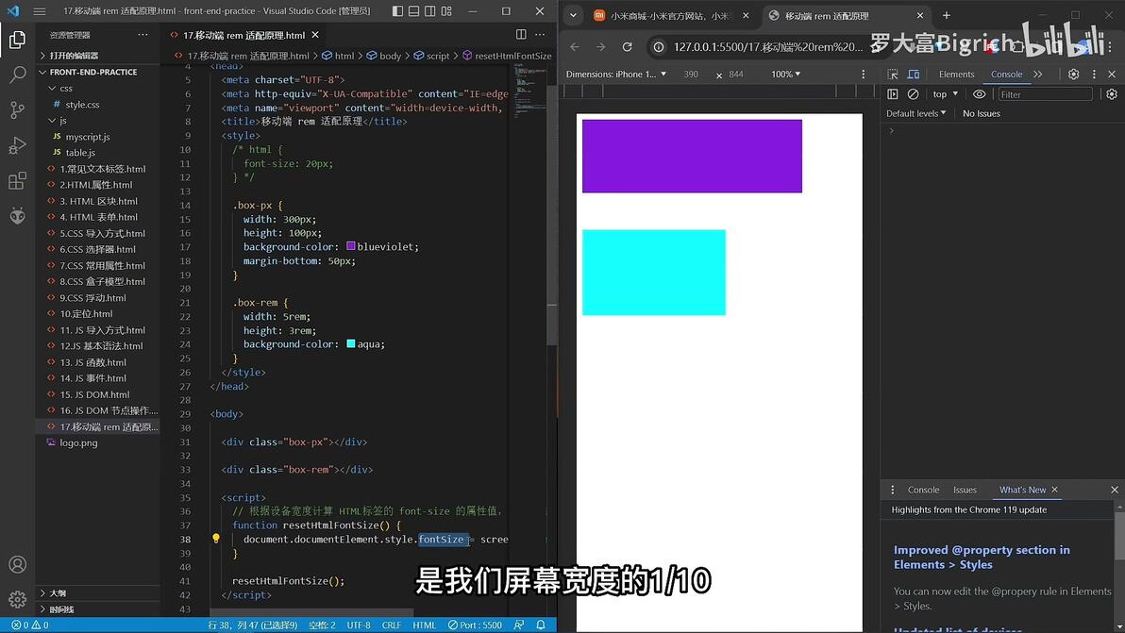Screen dimensions: 1125x633
Task: Go back in Chrome
Action: pos(575,46)
